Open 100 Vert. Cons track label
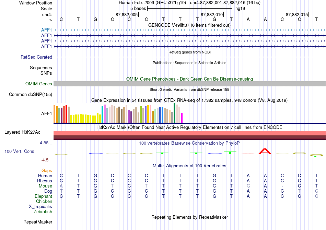The width and height of the screenshot is (326, 230). 19,151
